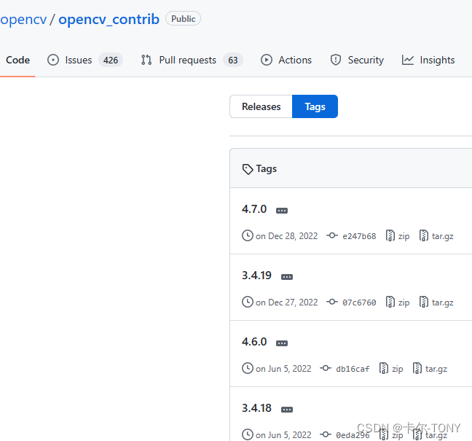Image resolution: width=472 pixels, height=441 pixels.
Task: Click the 3.4.18 date on Jun 5, 2022
Action: pos(283,434)
